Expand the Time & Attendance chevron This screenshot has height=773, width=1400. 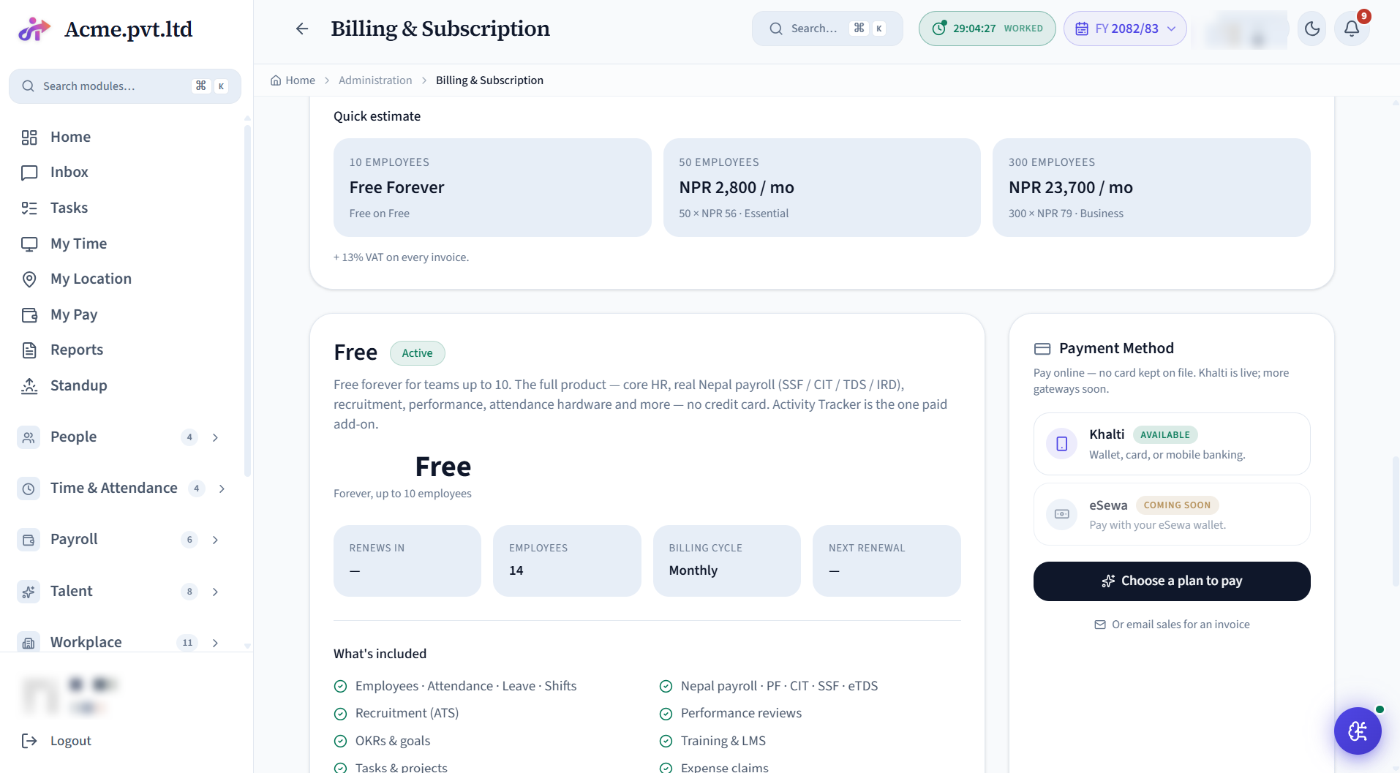222,489
